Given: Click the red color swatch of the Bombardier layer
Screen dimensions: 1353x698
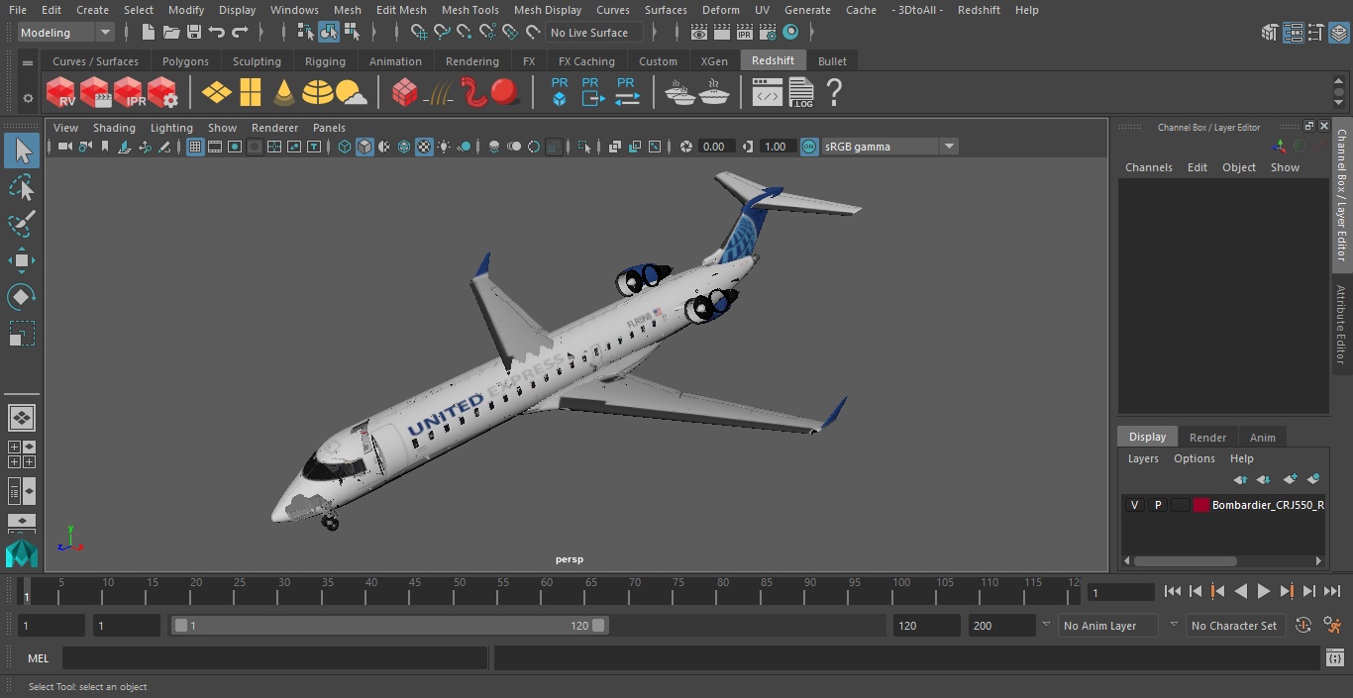Looking at the screenshot, I should pos(1201,505).
